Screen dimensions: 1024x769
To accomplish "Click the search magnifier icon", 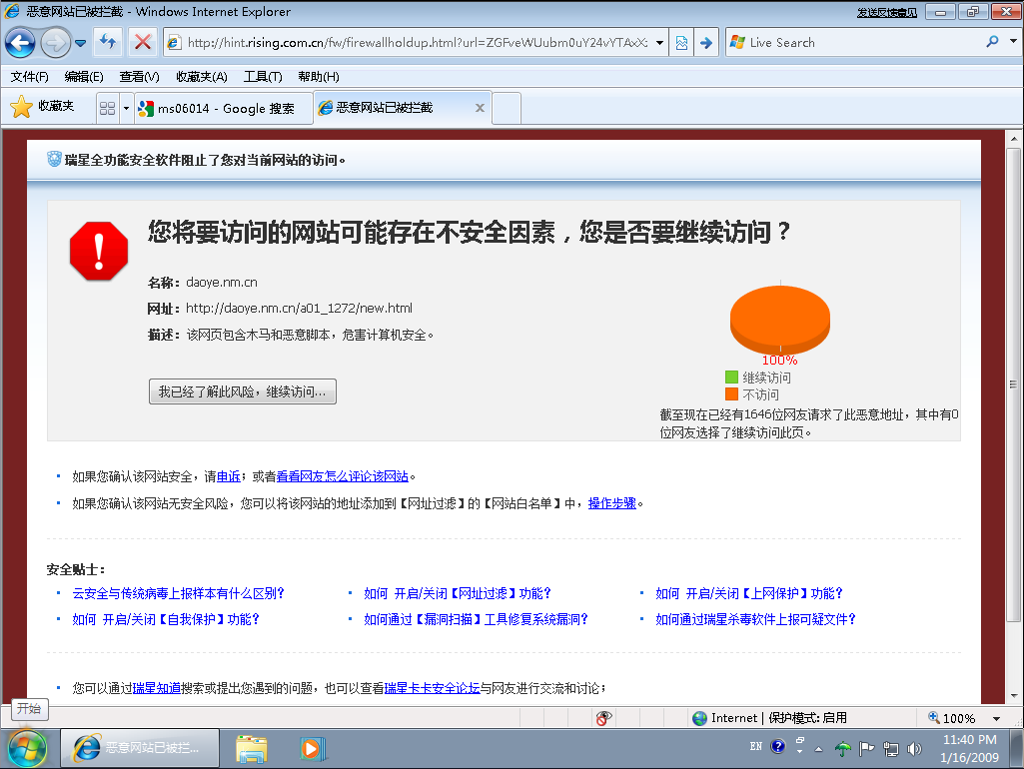I will [993, 42].
